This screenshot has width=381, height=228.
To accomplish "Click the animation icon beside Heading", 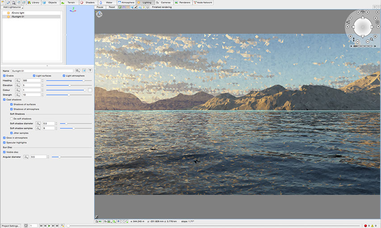I will tap(18, 80).
